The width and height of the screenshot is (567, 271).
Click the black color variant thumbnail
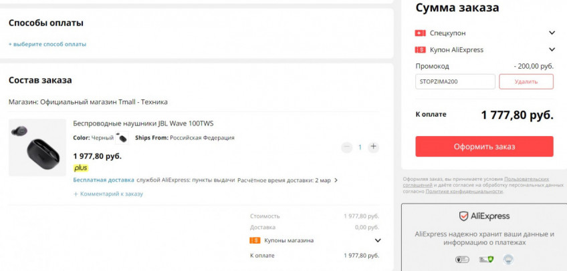pos(122,138)
